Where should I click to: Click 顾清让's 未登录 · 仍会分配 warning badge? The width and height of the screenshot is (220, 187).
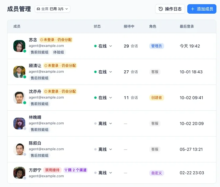[x=60, y=66]
